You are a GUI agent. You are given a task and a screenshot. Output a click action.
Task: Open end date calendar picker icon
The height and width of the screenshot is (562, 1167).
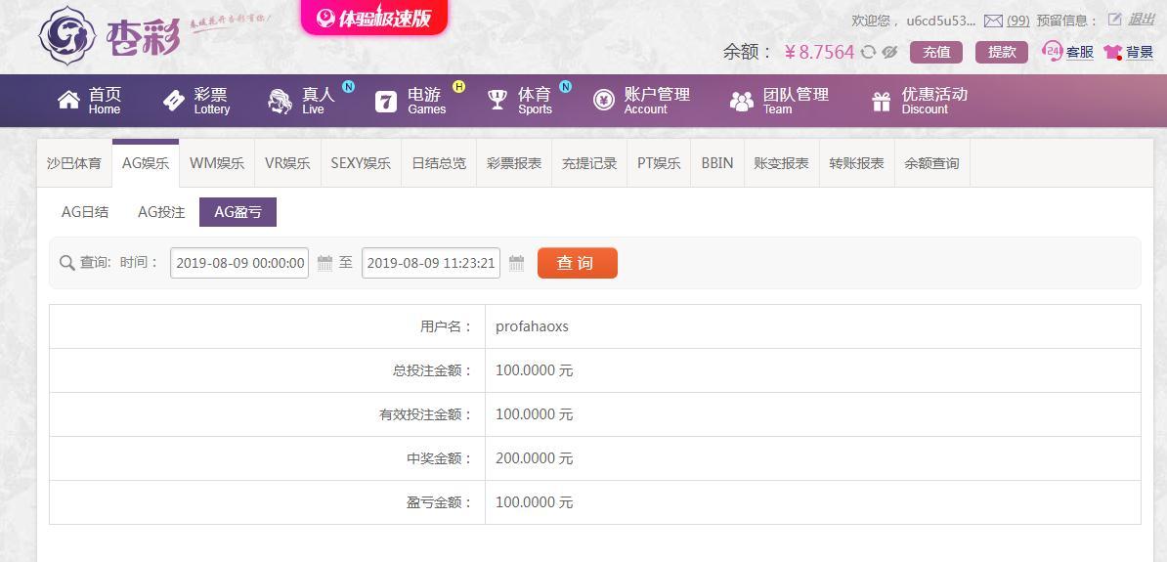[516, 263]
